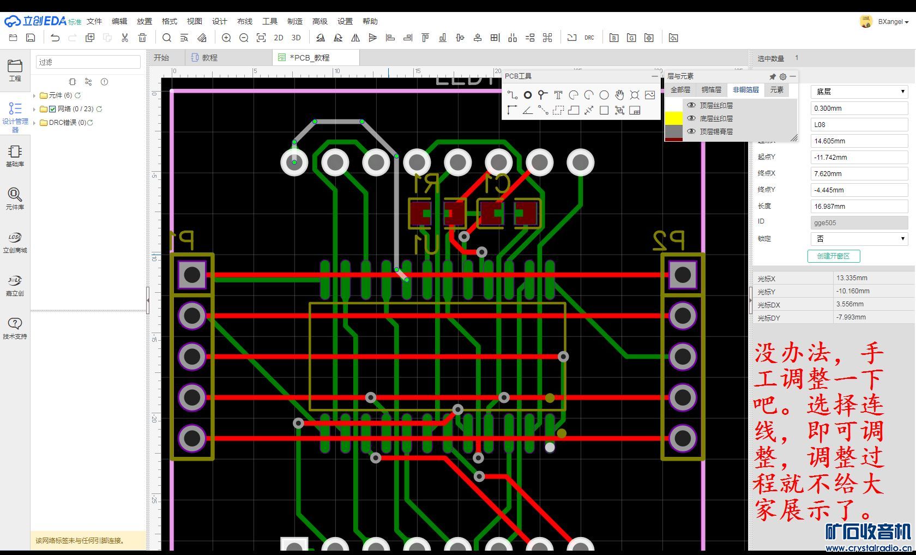Select the Track routing tool in PCB工具
This screenshot has width=916, height=555.
[x=512, y=95]
